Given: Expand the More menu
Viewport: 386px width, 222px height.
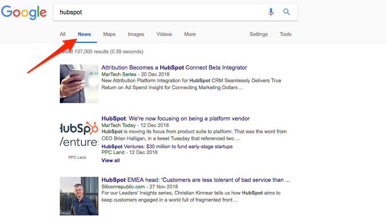Looking at the screenshot, I should click(190, 34).
